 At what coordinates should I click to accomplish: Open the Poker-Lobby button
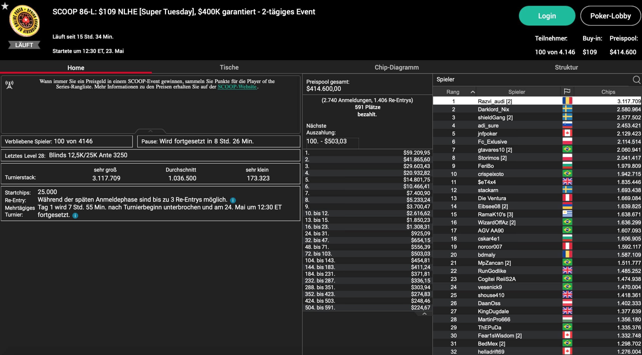click(x=610, y=16)
